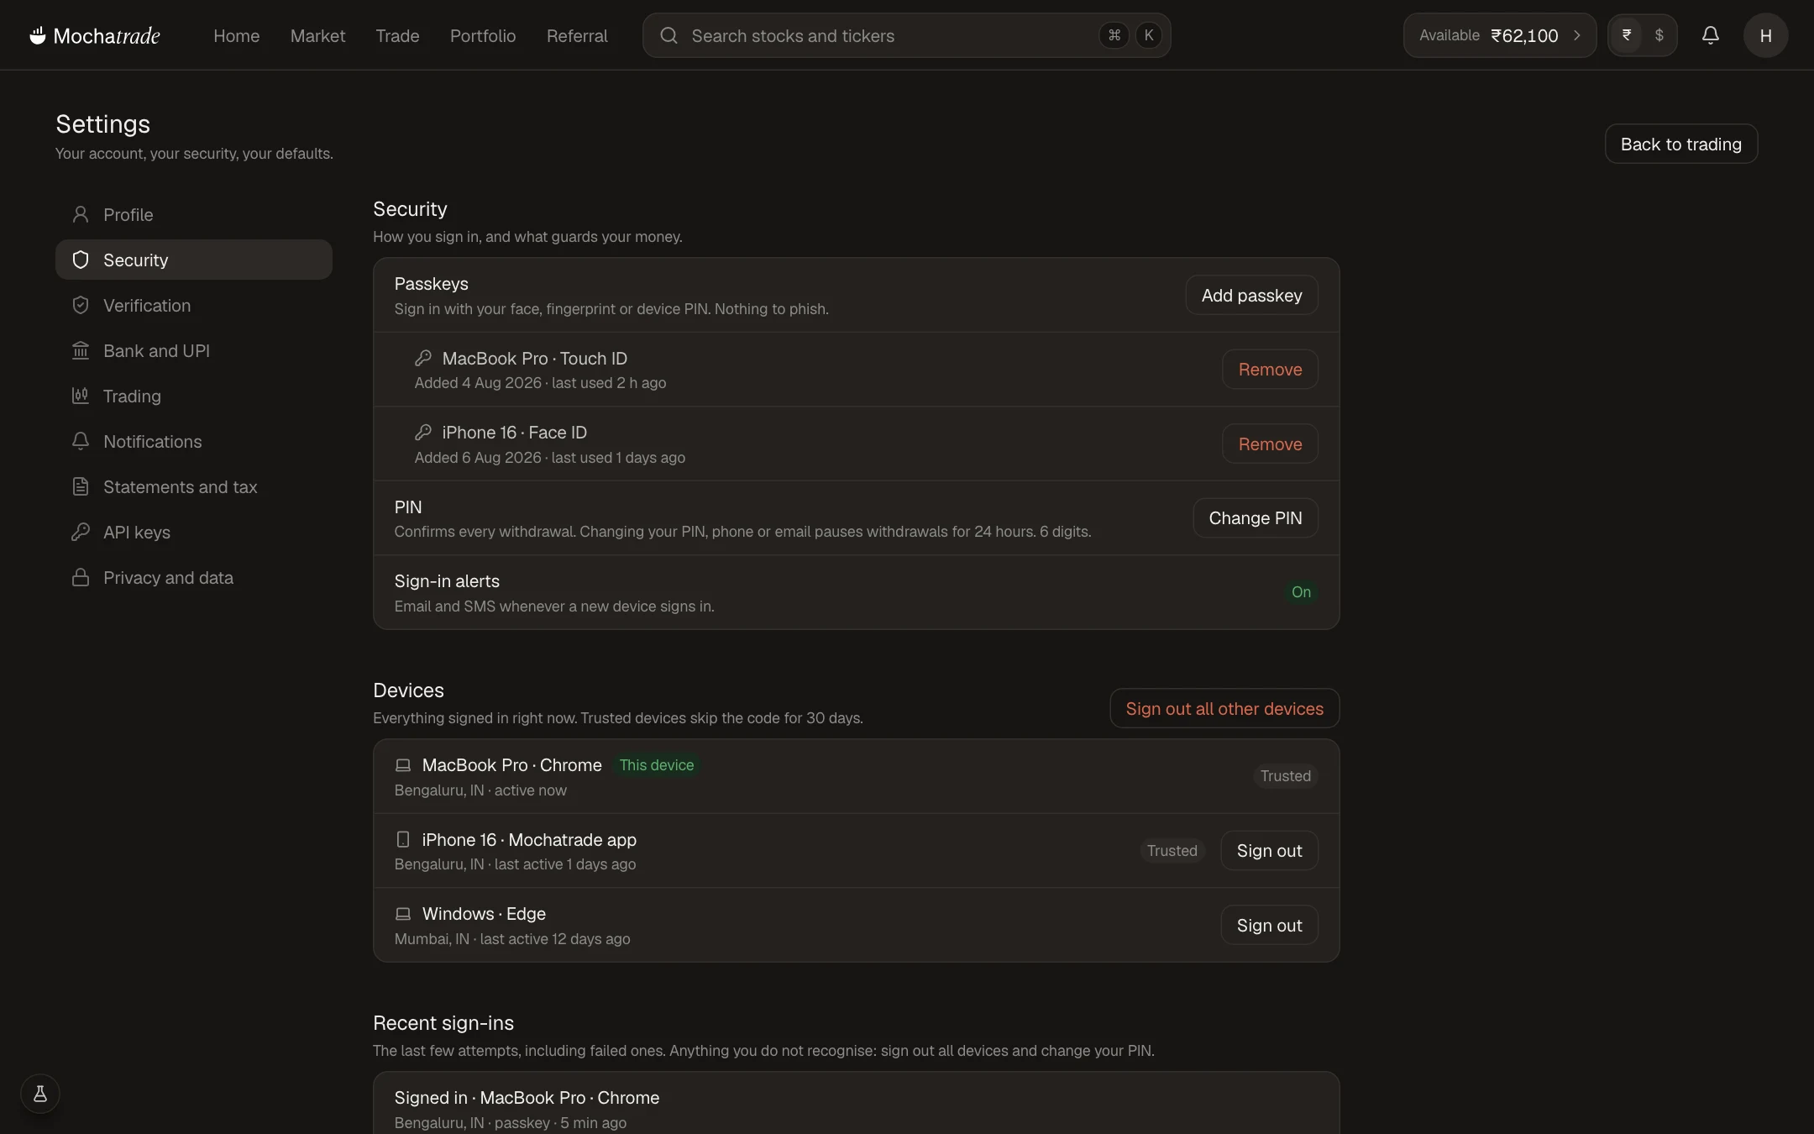Open the Home nav item

[x=236, y=35]
